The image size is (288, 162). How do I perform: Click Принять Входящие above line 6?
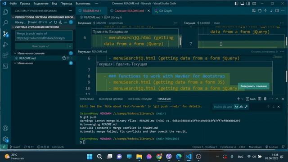[110, 31]
